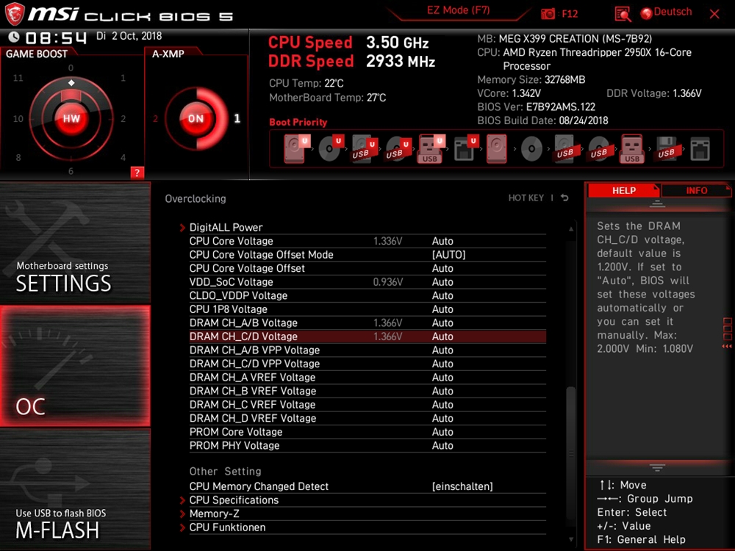This screenshot has width=735, height=551.
Task: Select the CPU Core Voltage Offset row
Action: 367,268
